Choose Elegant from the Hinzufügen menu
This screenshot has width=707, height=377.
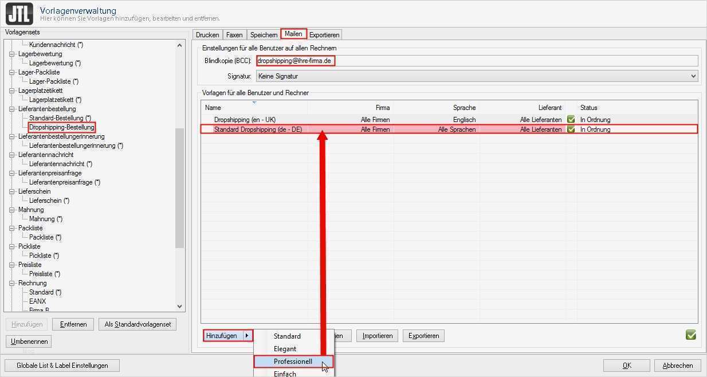pyautogui.click(x=285, y=349)
